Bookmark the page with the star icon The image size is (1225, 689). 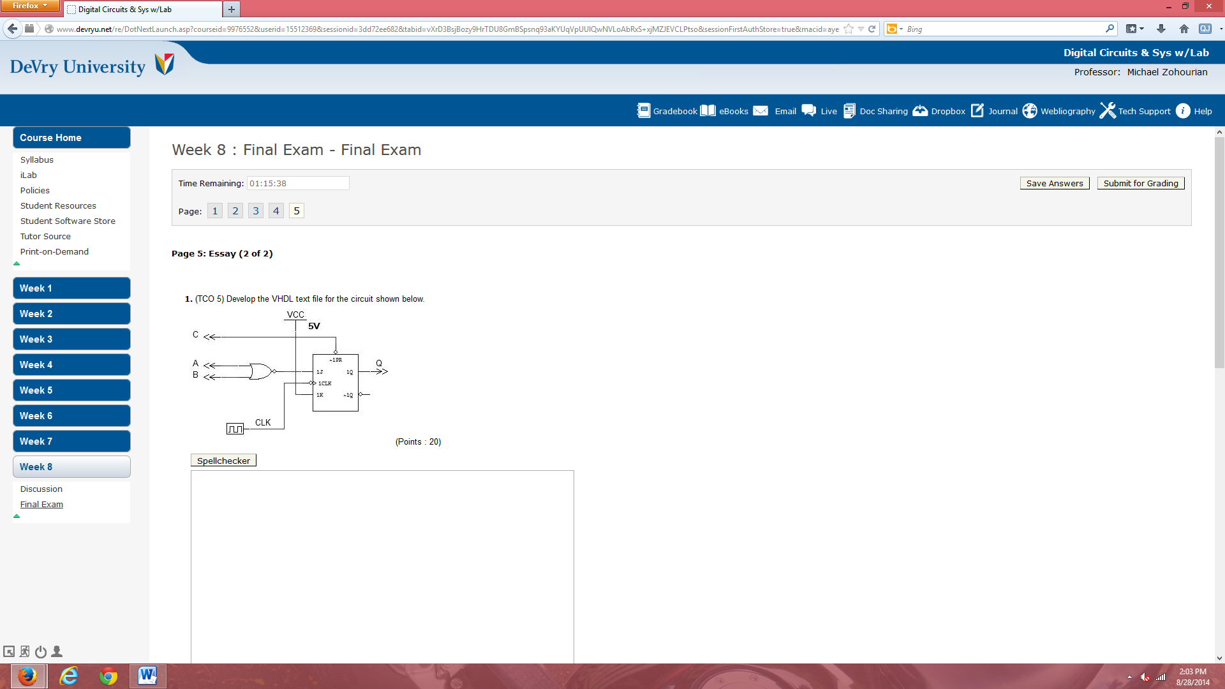pos(849,29)
